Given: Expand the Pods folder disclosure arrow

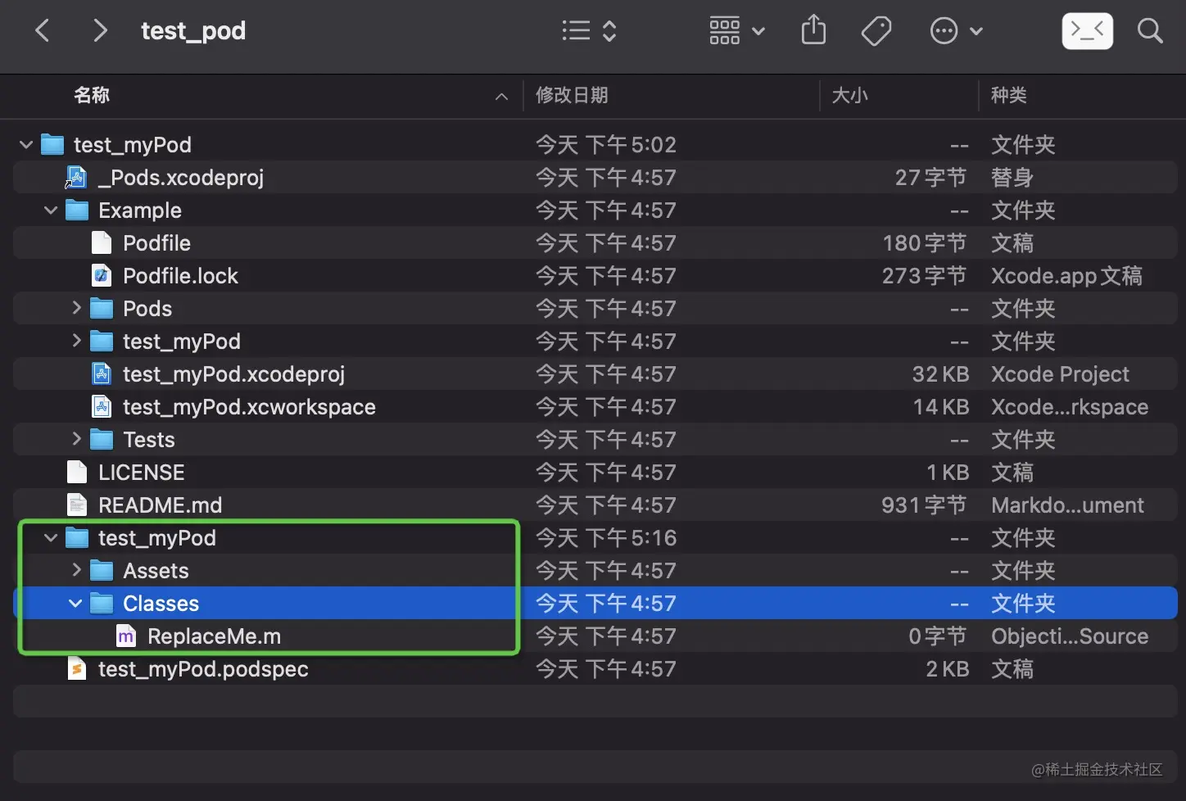Looking at the screenshot, I should pyautogui.click(x=76, y=308).
